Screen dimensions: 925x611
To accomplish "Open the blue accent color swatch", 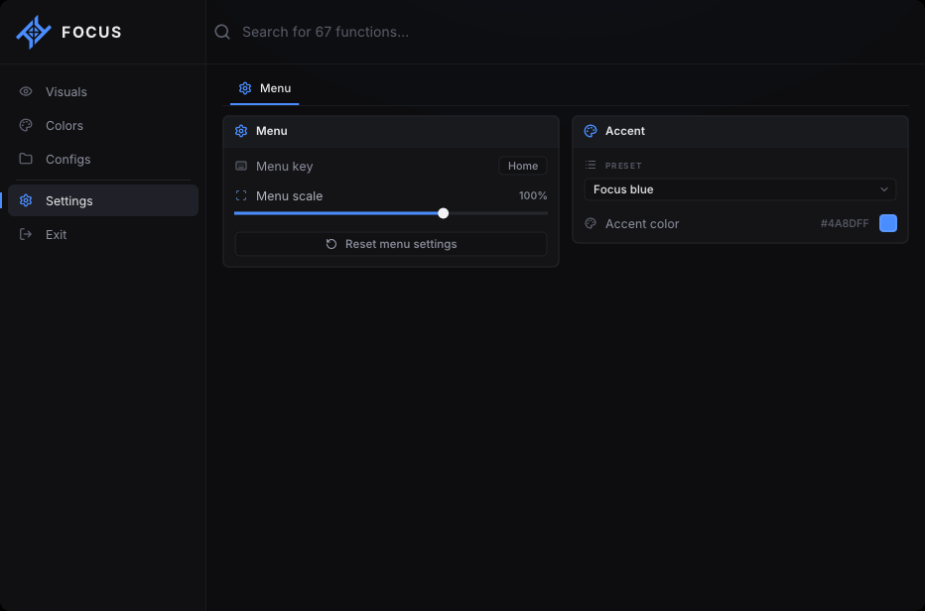I will [x=888, y=223].
